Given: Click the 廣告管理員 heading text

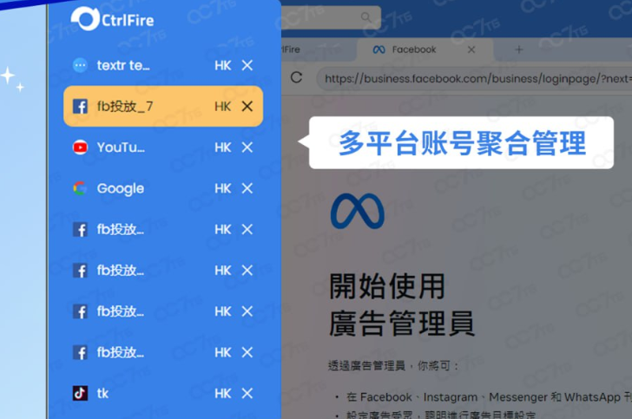Looking at the screenshot, I should pos(402,324).
